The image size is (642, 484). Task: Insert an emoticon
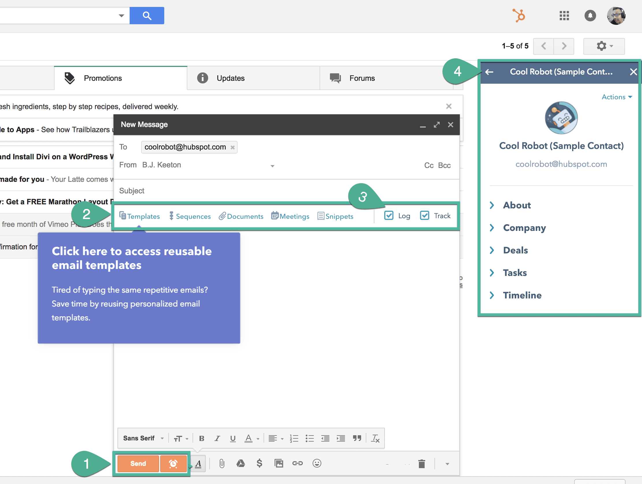coord(317,464)
